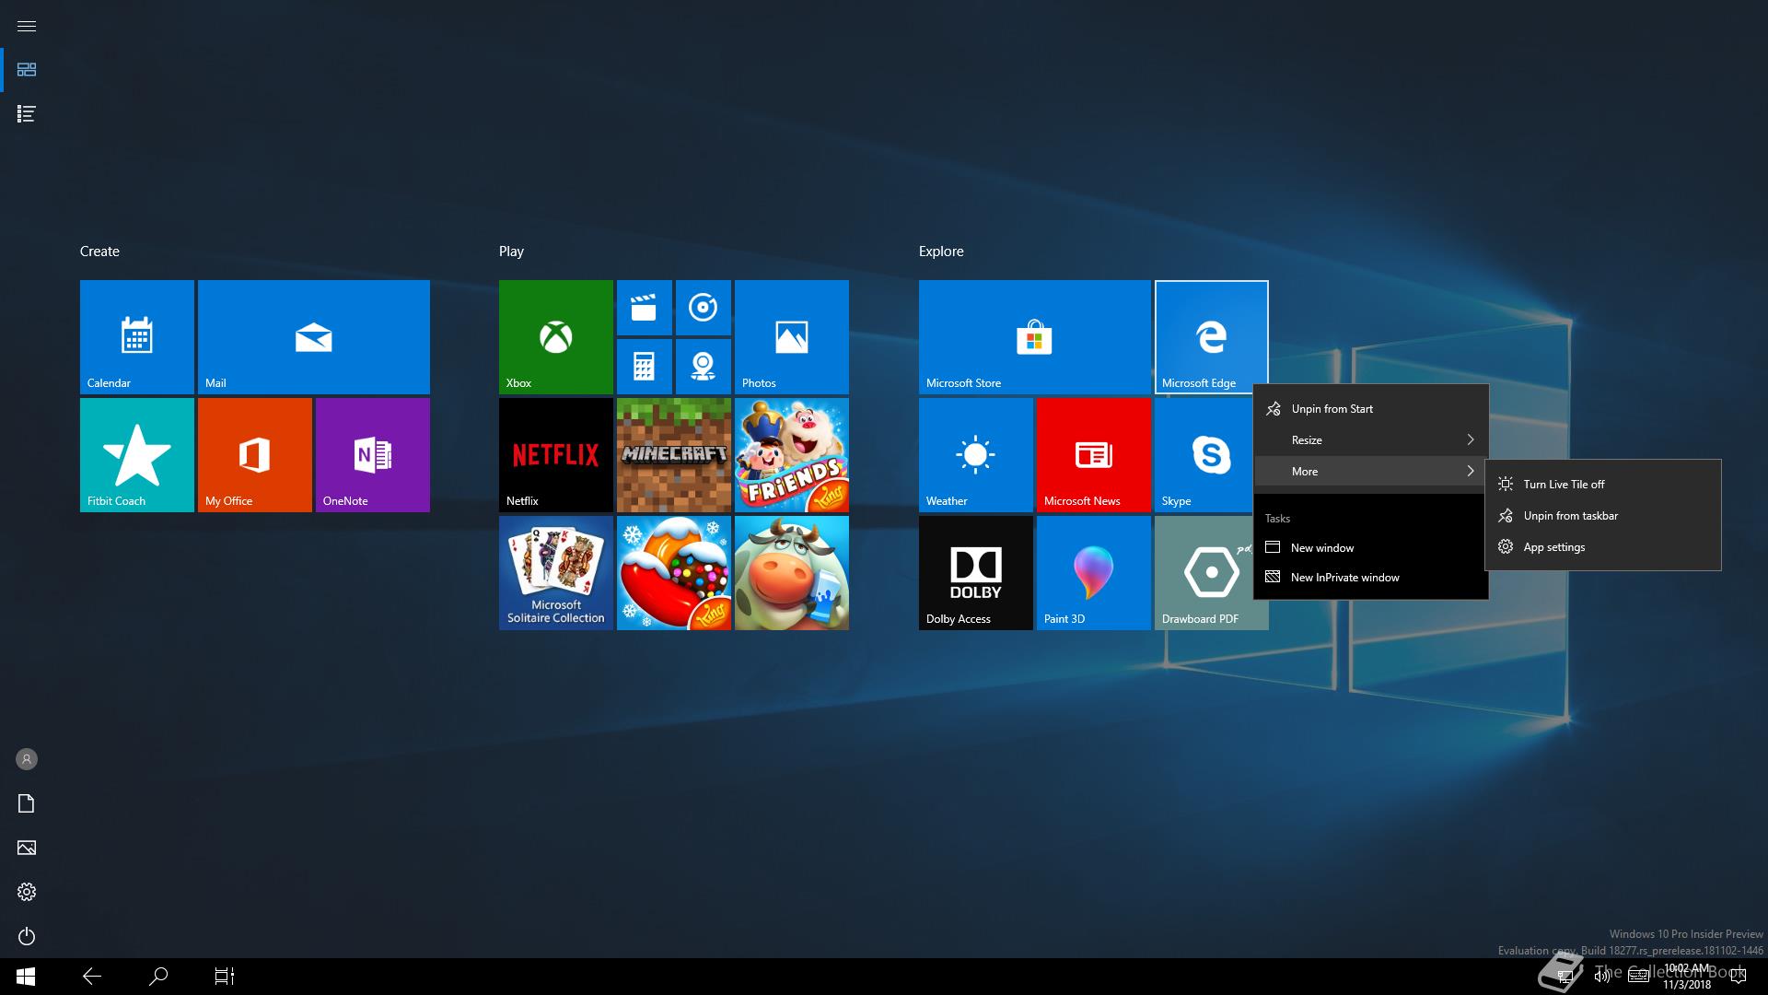
Task: Open the Microsoft Store tile
Action: click(x=1034, y=337)
